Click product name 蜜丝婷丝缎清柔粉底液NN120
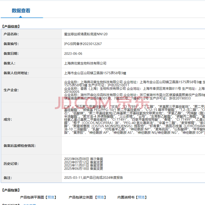Viewport: 205px width, 205px height. click(86, 34)
